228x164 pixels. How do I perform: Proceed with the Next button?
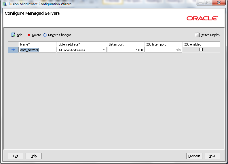point(212,156)
